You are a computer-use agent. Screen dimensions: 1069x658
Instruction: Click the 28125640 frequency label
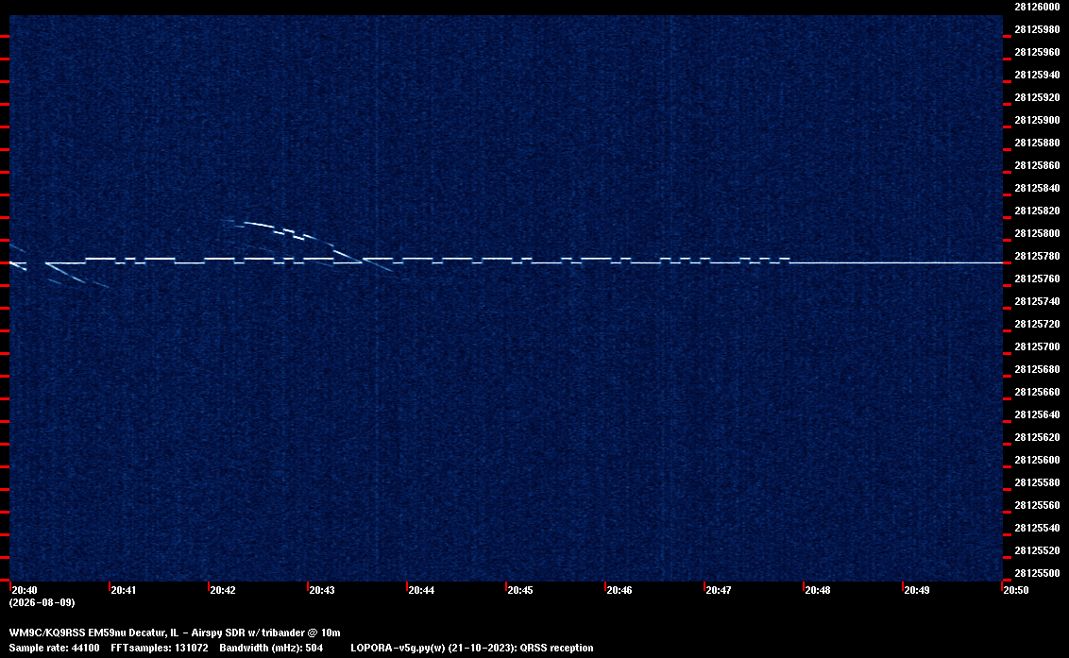[1037, 414]
